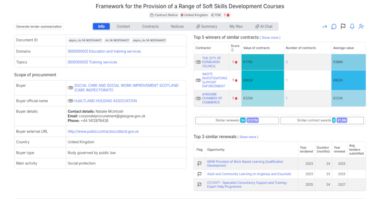Click the notification bell icon

(352, 26)
